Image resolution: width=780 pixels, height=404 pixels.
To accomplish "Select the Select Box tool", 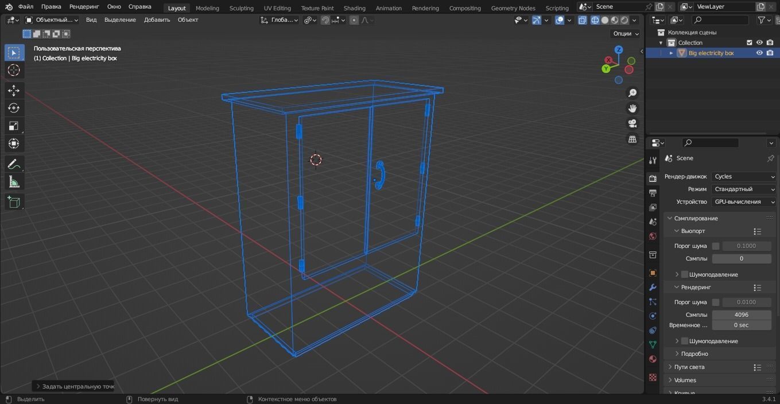I will (x=14, y=53).
